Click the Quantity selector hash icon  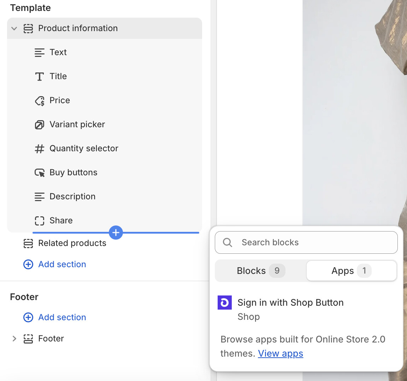pyautogui.click(x=40, y=149)
